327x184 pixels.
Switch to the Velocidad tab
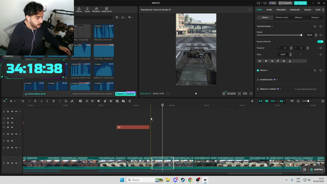[x=281, y=10]
